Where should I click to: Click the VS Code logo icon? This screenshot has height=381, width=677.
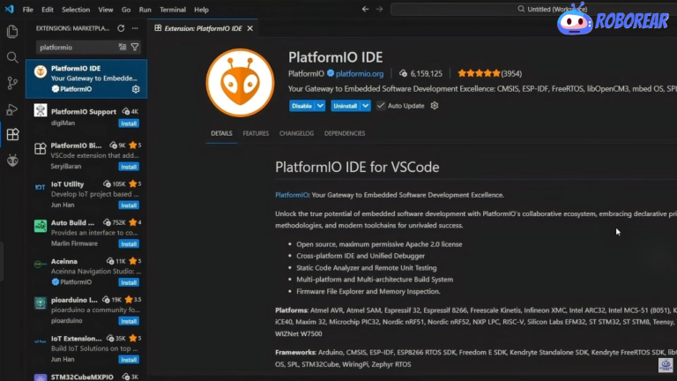tap(9, 9)
